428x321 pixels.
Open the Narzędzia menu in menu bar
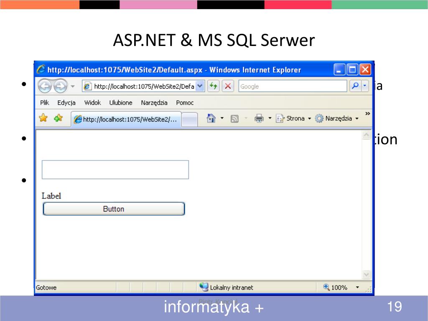pos(154,103)
